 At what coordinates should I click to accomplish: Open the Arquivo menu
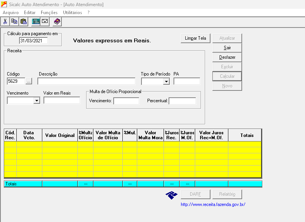(x=11, y=13)
